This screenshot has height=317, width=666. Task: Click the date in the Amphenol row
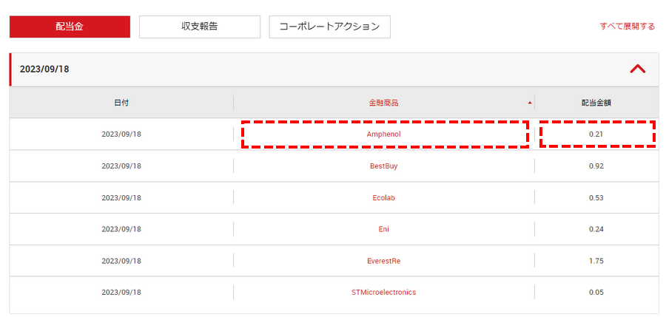tap(121, 134)
